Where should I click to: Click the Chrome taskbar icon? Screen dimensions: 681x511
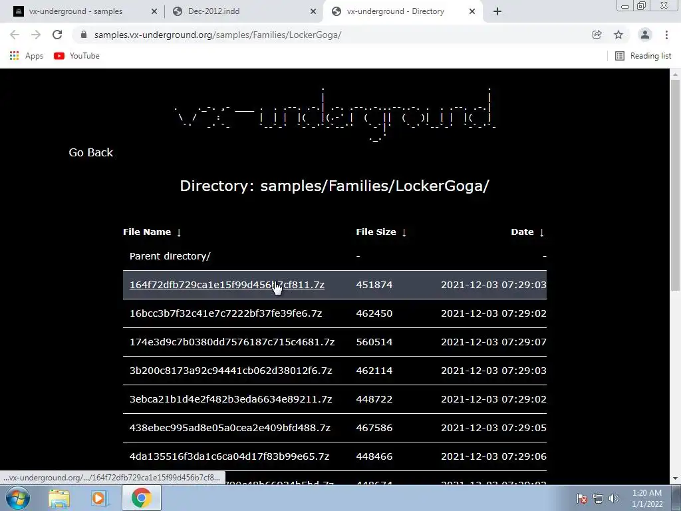coord(141,498)
